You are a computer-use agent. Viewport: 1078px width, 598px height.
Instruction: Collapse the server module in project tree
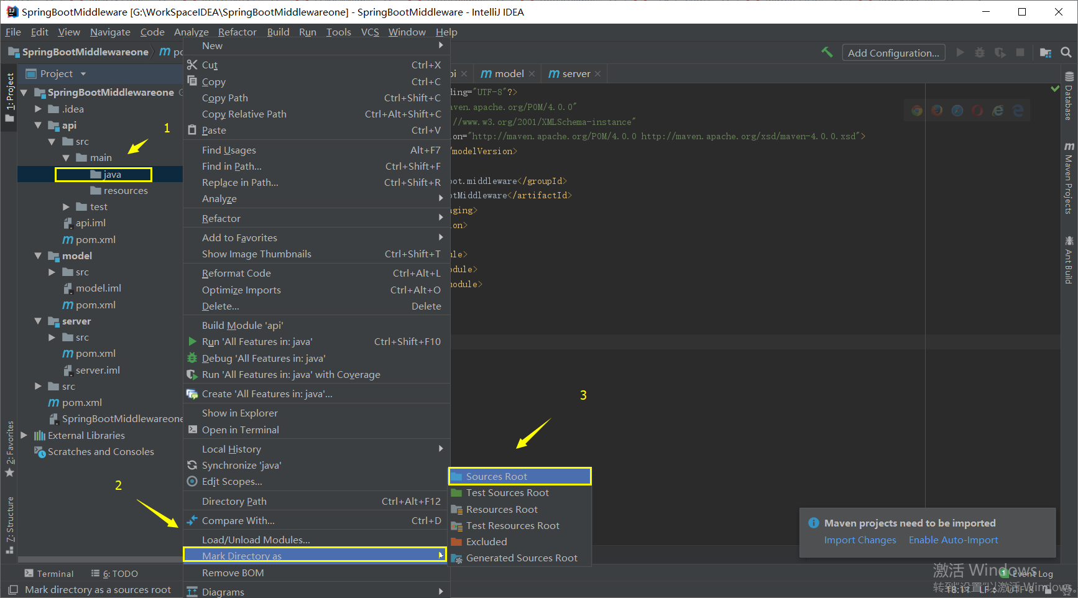pyautogui.click(x=38, y=321)
